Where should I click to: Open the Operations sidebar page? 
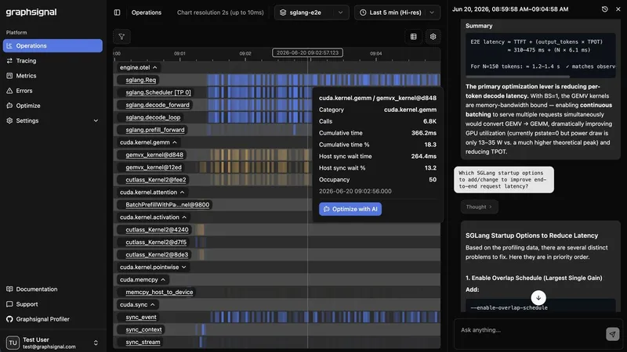pyautogui.click(x=53, y=45)
